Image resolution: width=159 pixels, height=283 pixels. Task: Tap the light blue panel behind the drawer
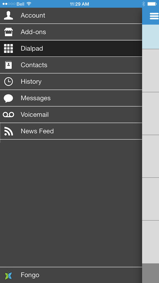point(150,37)
